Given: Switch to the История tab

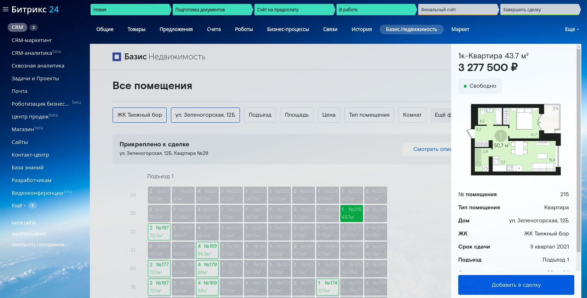Looking at the screenshot, I should click(x=362, y=29).
